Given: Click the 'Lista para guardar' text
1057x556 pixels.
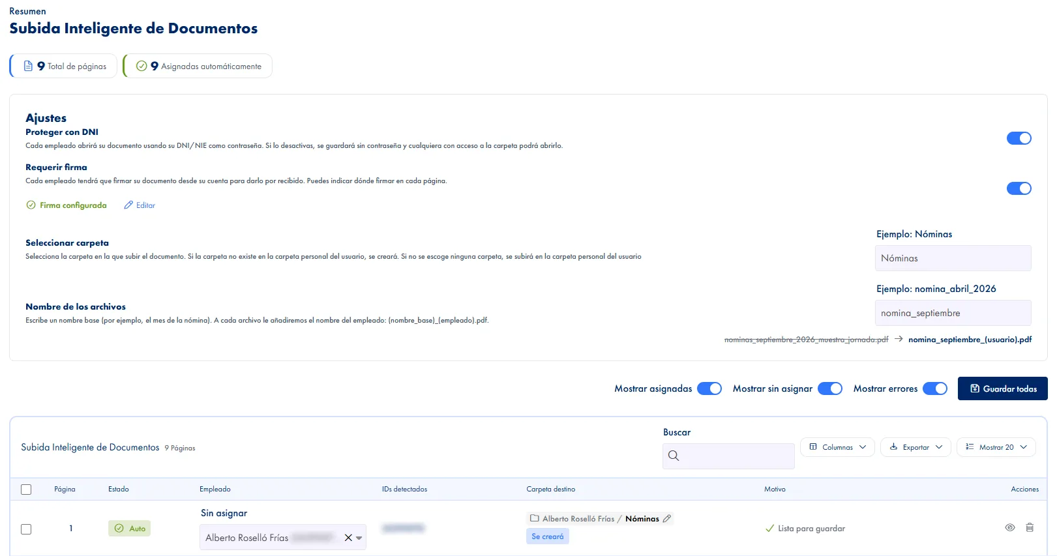Looking at the screenshot, I should [x=811, y=529].
